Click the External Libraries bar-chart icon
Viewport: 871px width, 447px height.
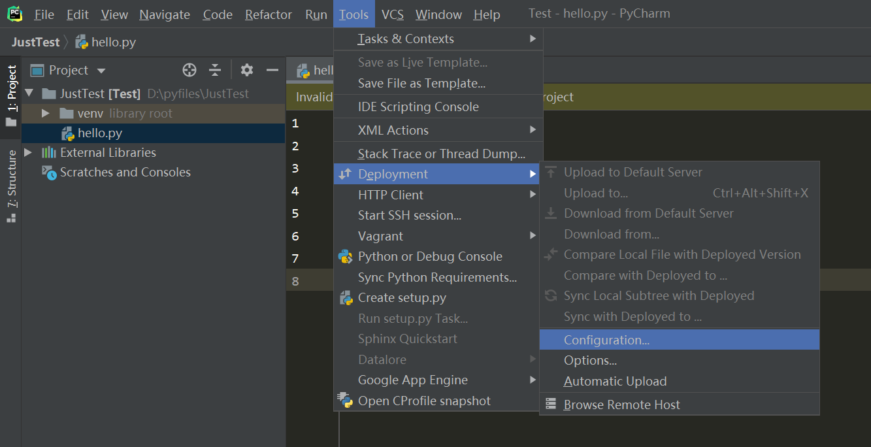49,152
